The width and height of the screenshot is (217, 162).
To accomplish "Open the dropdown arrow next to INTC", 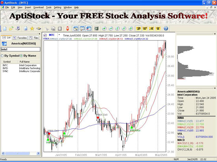I will pyautogui.click(x=59, y=35).
